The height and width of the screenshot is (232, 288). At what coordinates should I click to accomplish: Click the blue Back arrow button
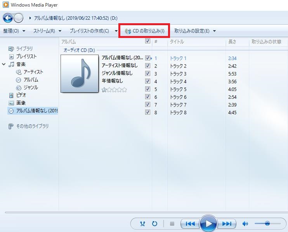pyautogui.click(x=8, y=18)
